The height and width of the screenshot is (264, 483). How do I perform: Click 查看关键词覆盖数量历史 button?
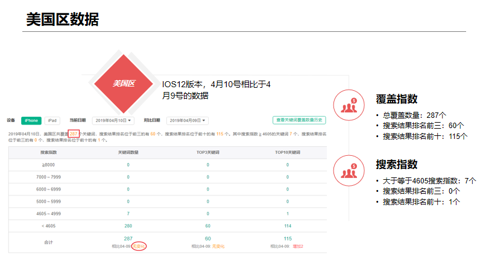(299, 120)
